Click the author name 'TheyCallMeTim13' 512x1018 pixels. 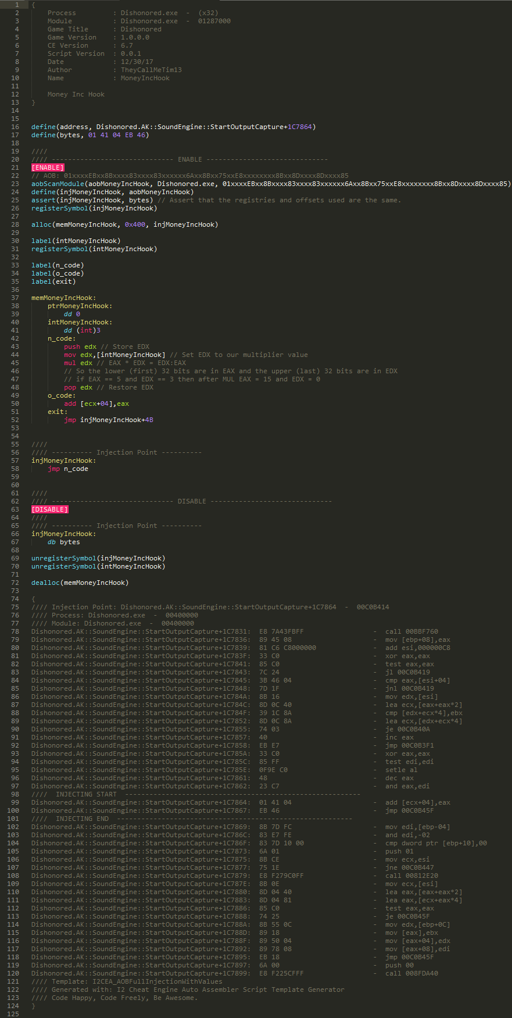click(151, 70)
